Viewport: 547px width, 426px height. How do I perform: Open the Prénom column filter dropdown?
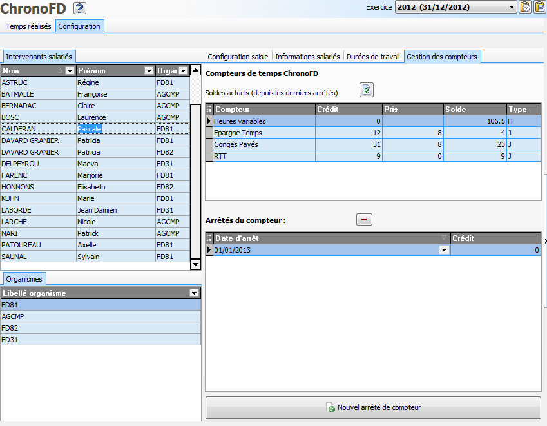click(x=149, y=71)
